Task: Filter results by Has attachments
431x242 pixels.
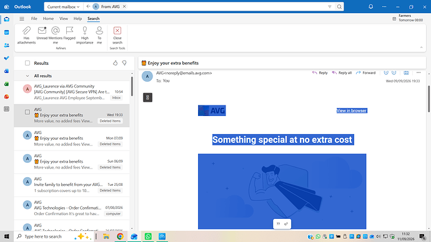Action: coord(26,35)
